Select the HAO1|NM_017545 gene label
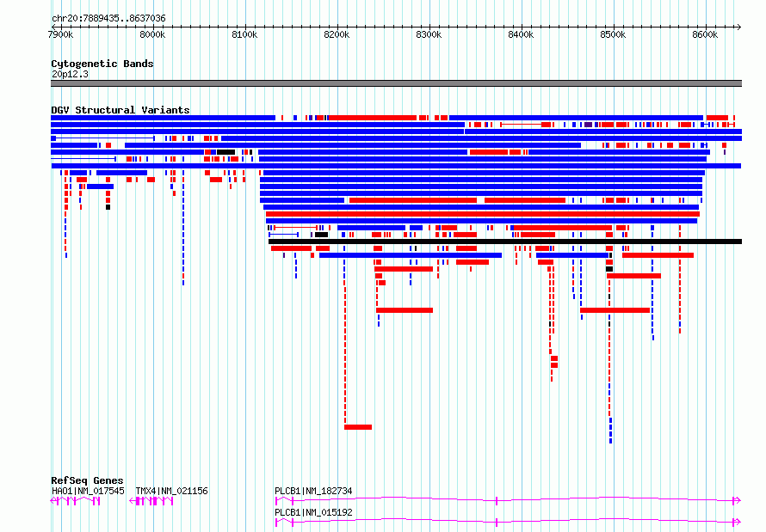Screen dimensions: 766x532 [x=88, y=491]
